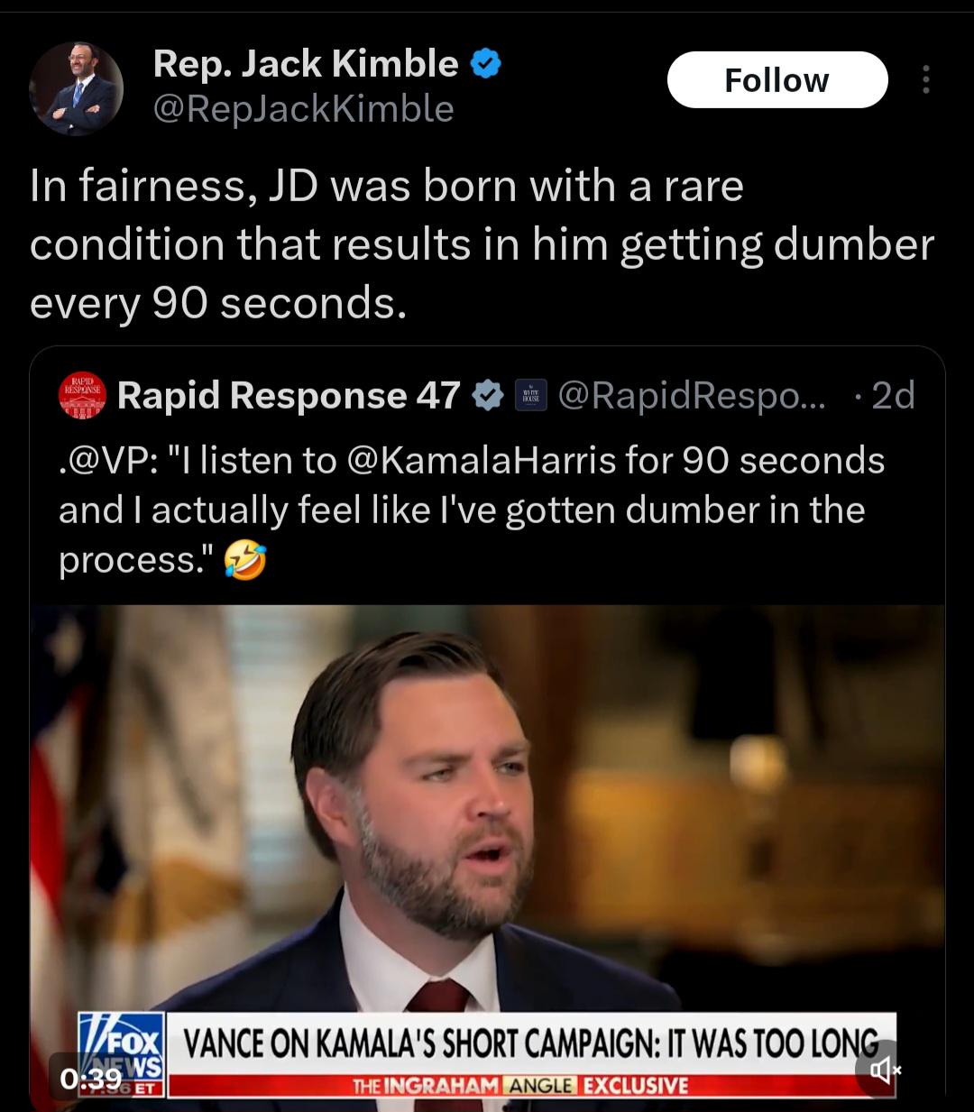Click the laughing emoji in quoted post
974x1112 pixels.
pos(246,561)
